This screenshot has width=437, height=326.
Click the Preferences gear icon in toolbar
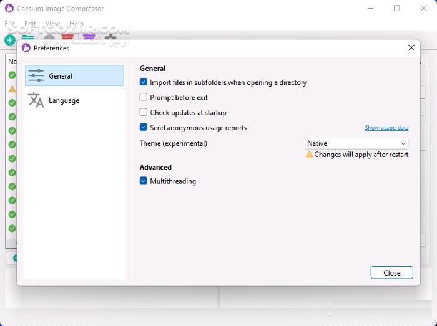(x=110, y=39)
